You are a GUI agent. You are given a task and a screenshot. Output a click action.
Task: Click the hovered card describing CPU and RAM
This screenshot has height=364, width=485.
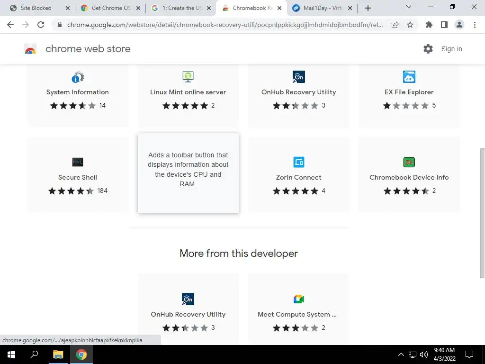188,173
